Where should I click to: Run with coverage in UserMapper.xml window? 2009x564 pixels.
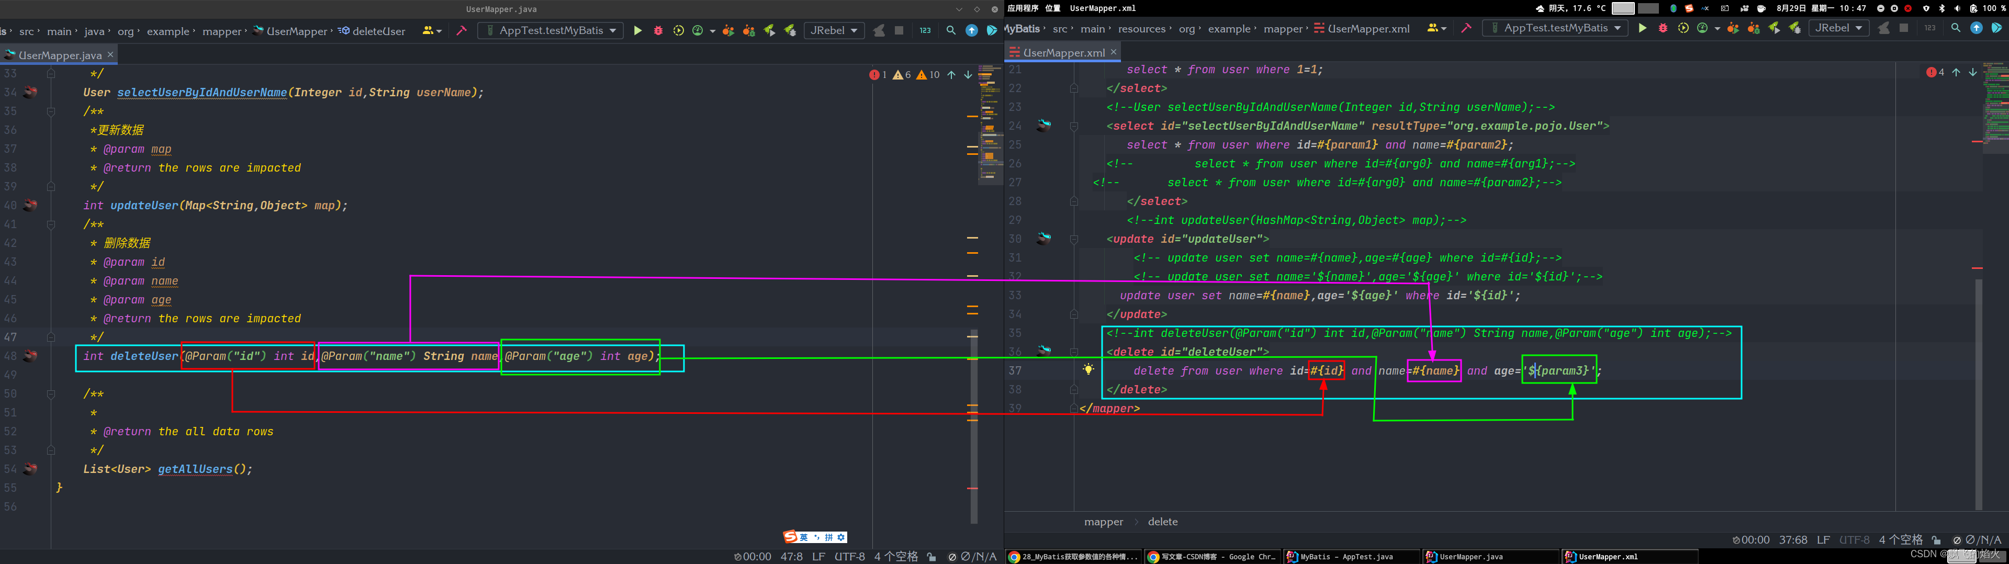(x=1683, y=28)
